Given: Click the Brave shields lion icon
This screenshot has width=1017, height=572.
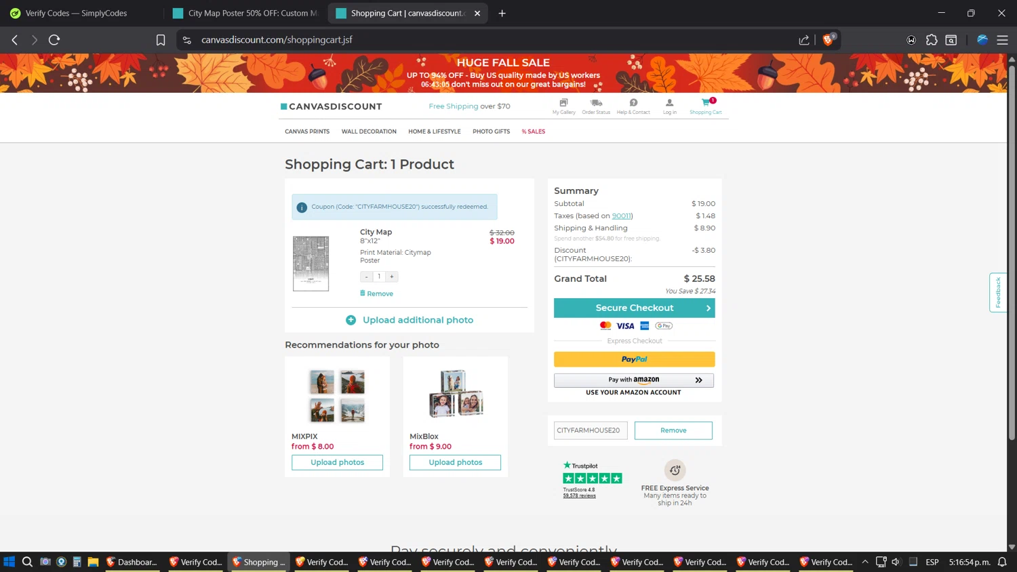Looking at the screenshot, I should [x=829, y=40].
